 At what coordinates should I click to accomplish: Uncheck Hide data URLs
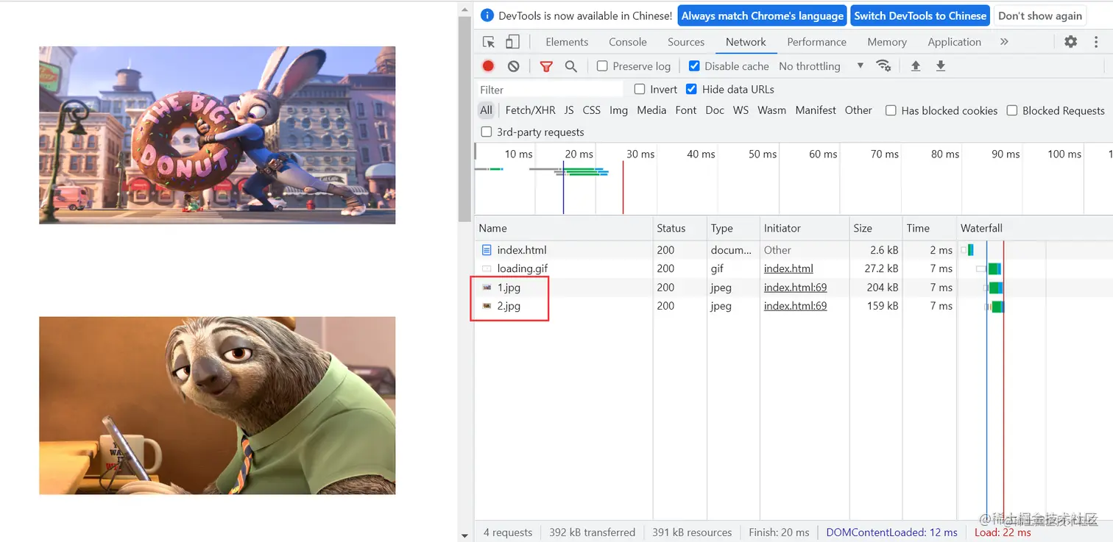691,89
